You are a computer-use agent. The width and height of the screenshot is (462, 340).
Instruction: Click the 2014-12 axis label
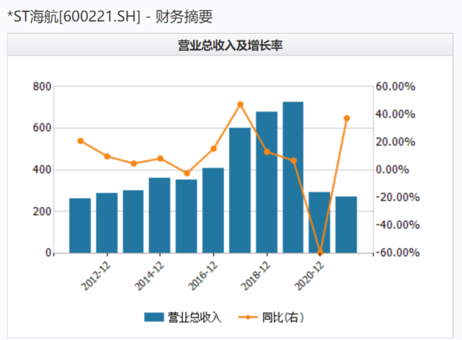tap(149, 276)
